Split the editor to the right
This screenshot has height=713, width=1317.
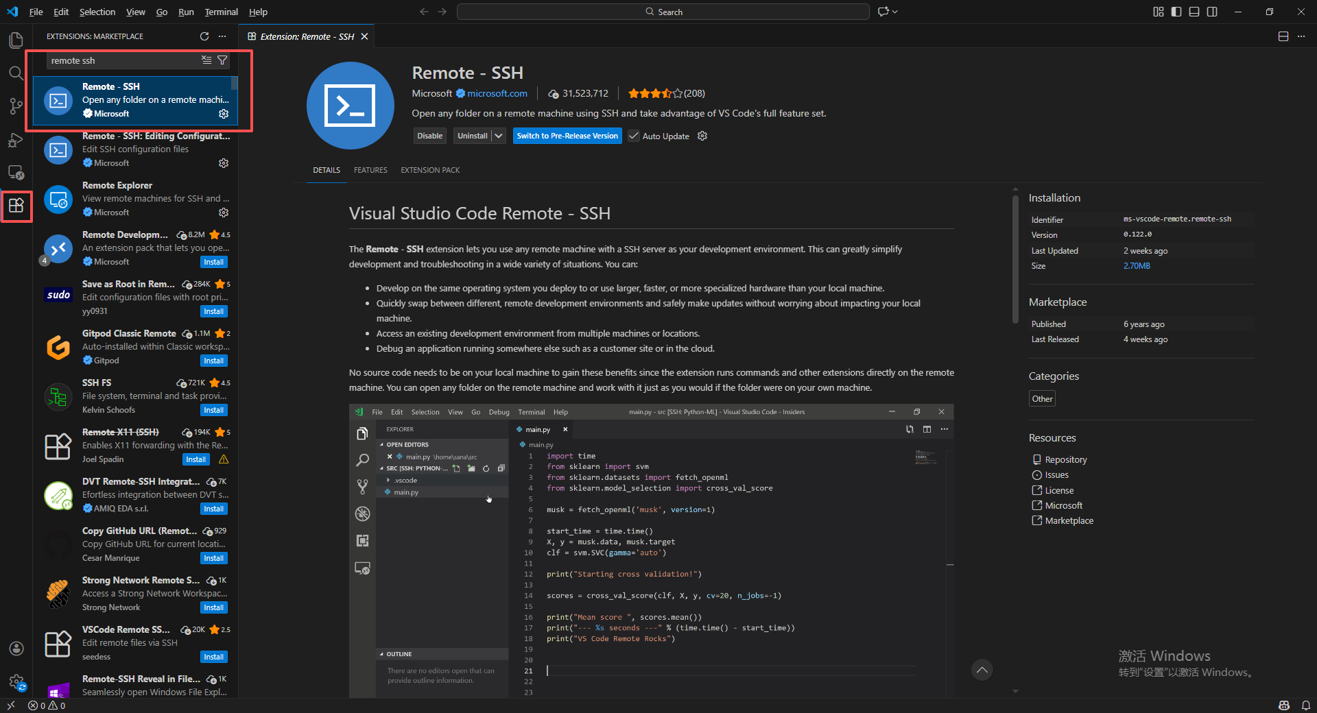(x=1283, y=36)
